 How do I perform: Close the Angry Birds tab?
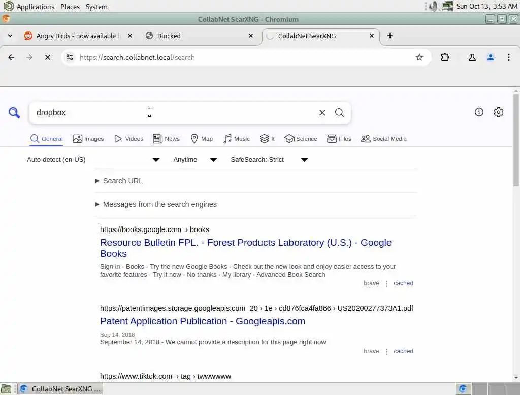(130, 36)
